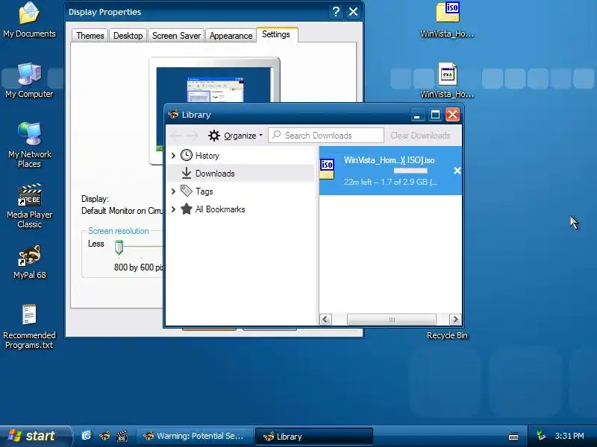
Task: Switch to the Screen Saver tab
Action: [x=176, y=35]
